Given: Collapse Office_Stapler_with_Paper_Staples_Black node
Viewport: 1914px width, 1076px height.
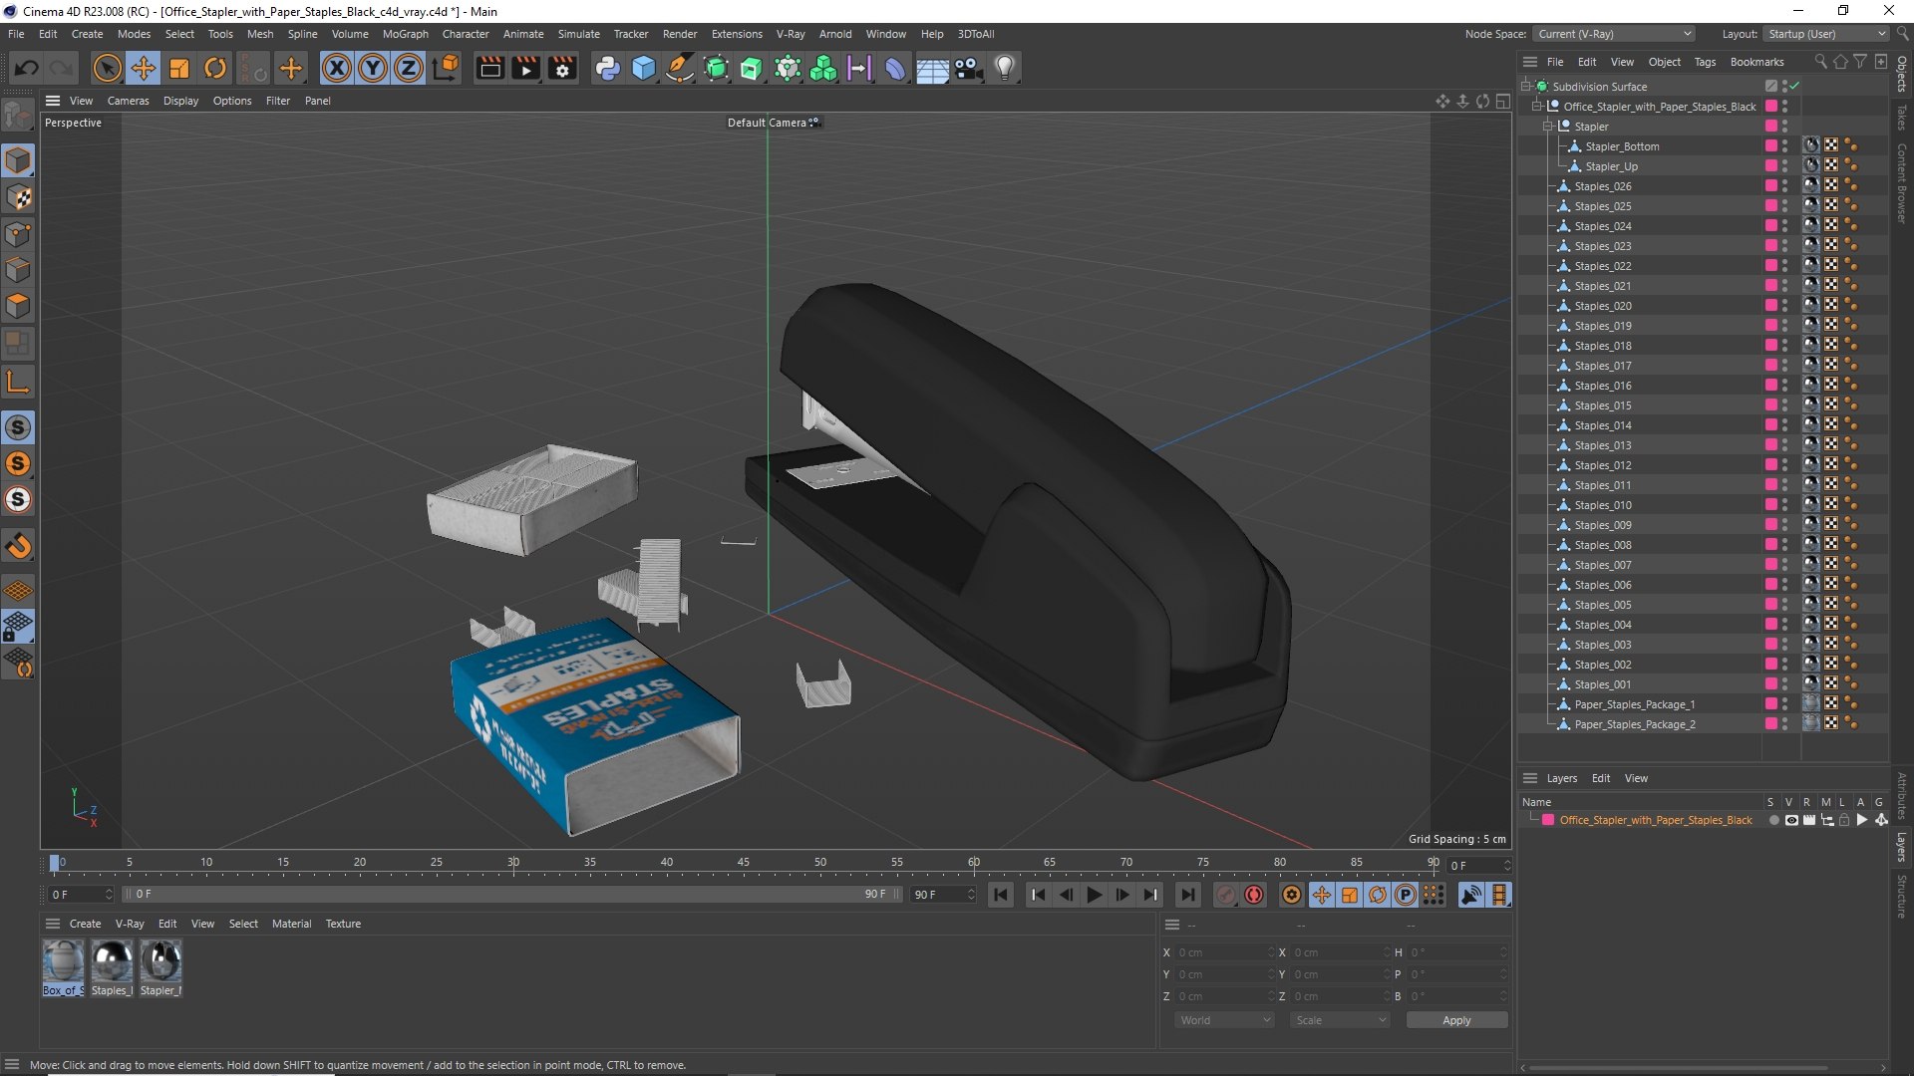Looking at the screenshot, I should [x=1536, y=107].
